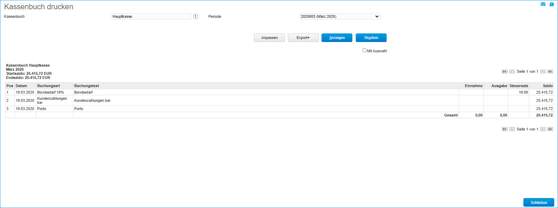Screen dimensions: 558x208
Task: Jump to last page below the table
Action: [550, 129]
